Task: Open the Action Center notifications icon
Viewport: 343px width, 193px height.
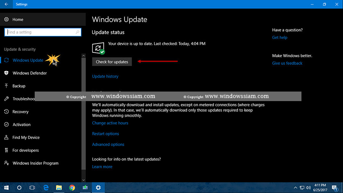Action: coord(335,188)
